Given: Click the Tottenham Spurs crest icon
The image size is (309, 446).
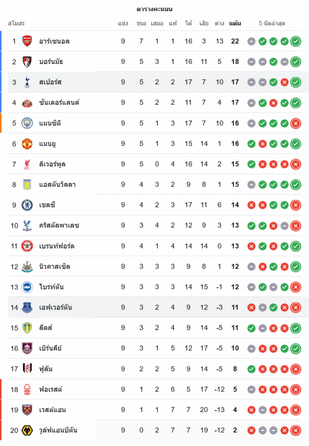Looking at the screenshot, I should click(x=27, y=82).
